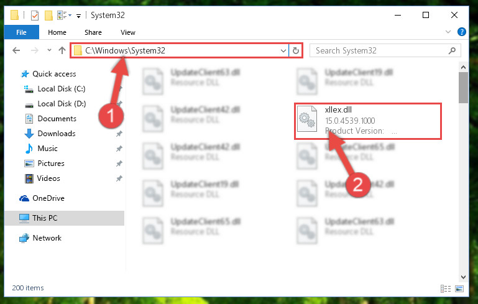478x304 pixels.
Task: Switch to the View ribbon tab
Action: [127, 32]
